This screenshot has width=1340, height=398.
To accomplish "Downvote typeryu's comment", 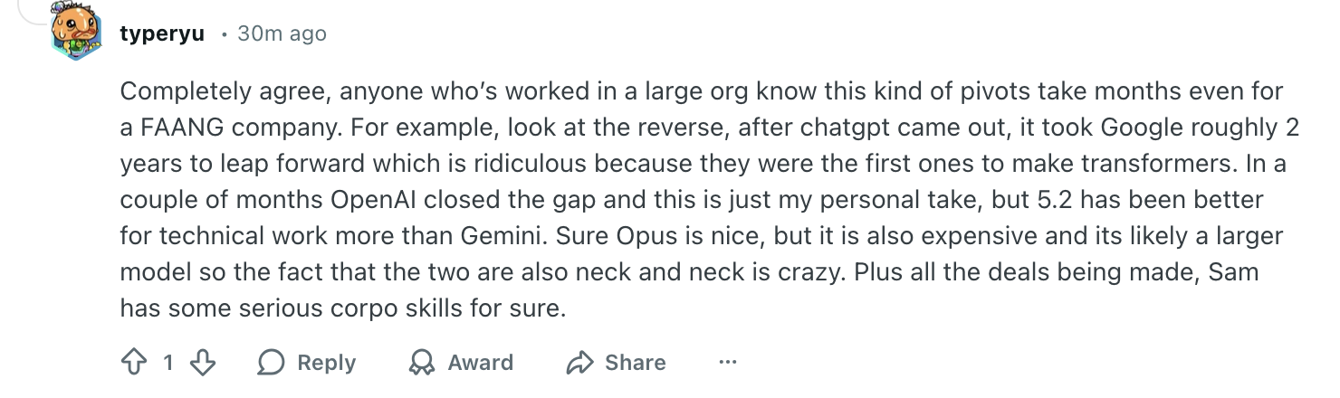I will [x=204, y=363].
